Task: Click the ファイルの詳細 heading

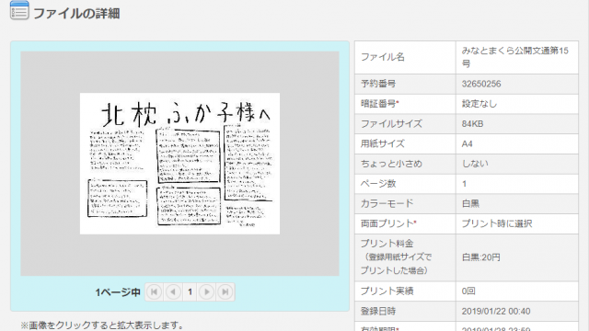Action: [x=76, y=14]
